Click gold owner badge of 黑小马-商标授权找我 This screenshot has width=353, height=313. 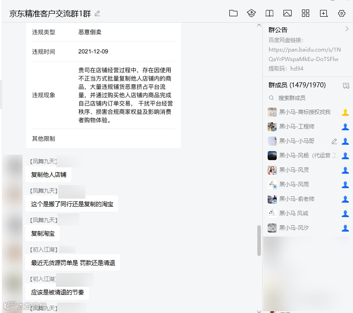coord(345,112)
